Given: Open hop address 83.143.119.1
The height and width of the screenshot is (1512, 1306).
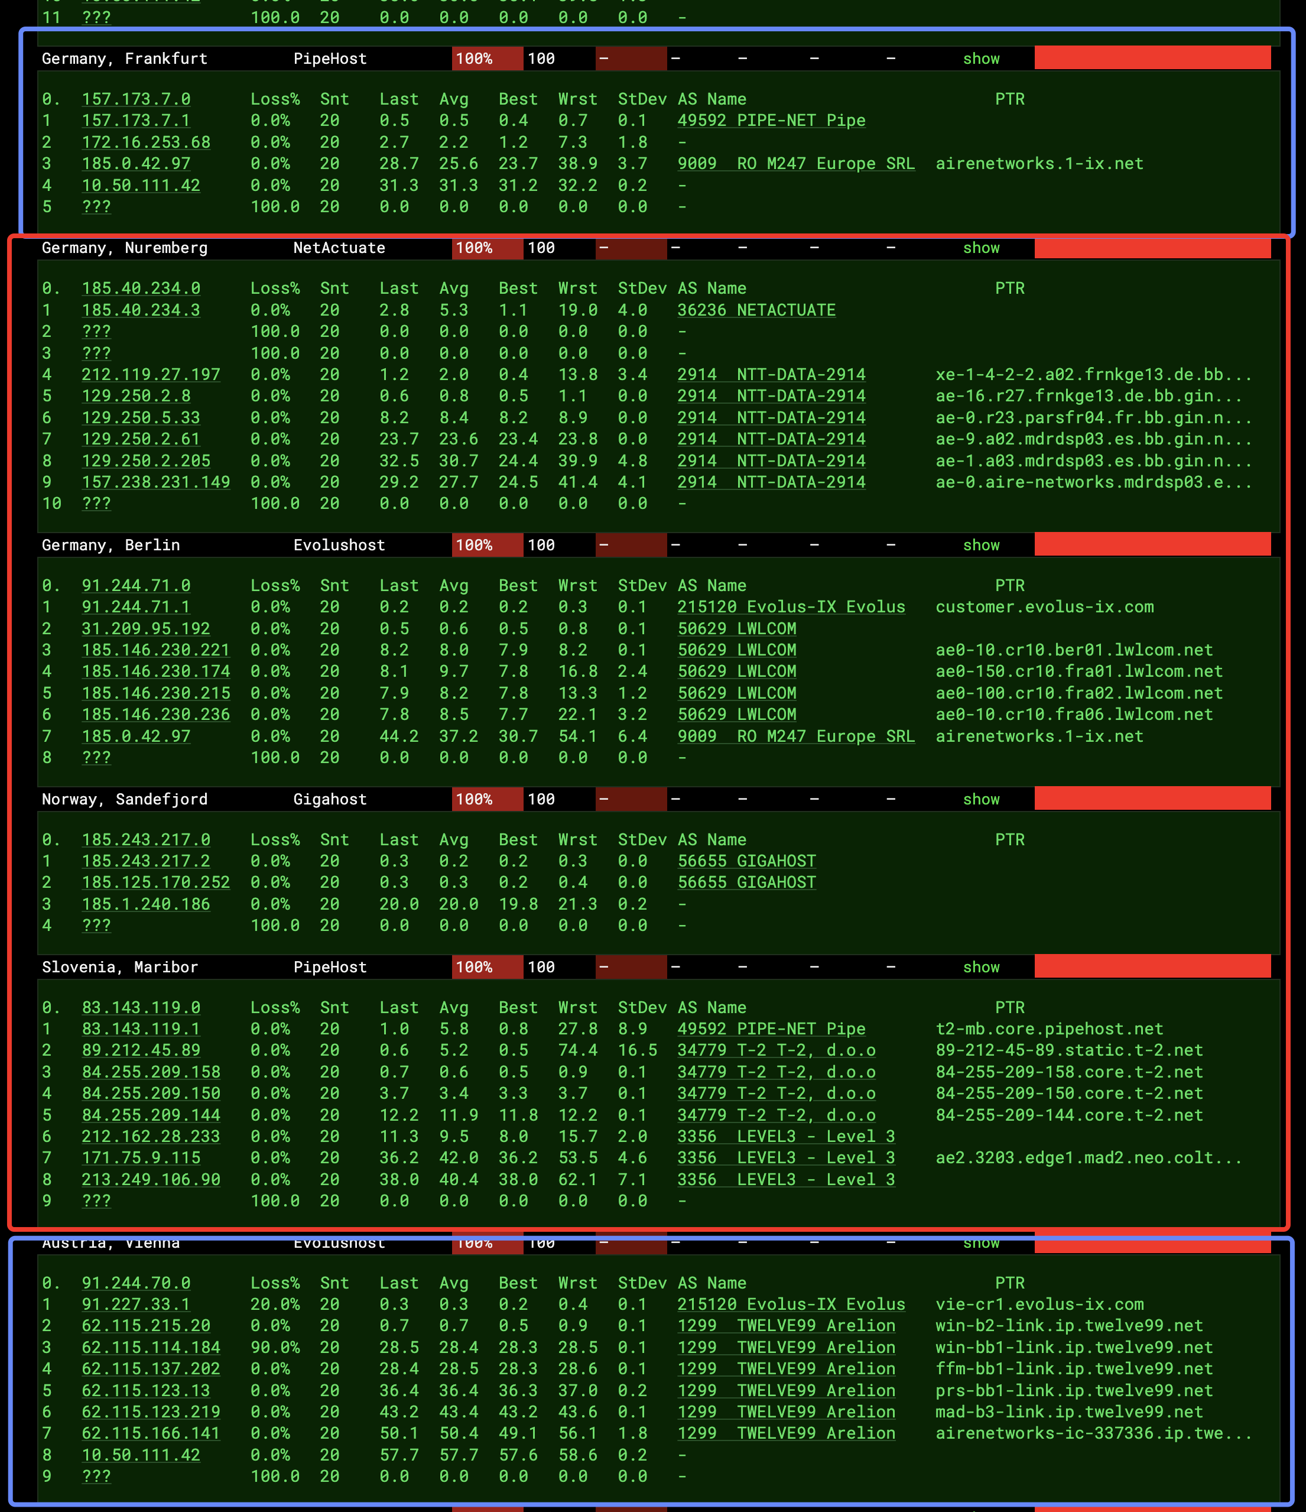Looking at the screenshot, I should (141, 1028).
